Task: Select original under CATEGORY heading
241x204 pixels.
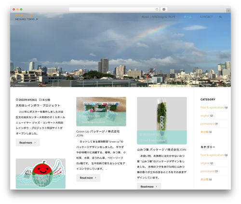Action: 205,116
